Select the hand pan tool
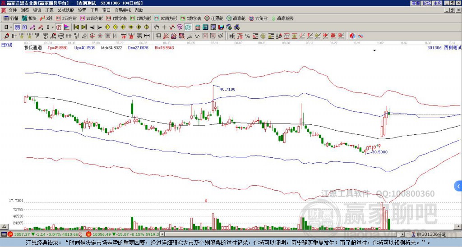The height and width of the screenshot is (247, 462). click(157, 27)
